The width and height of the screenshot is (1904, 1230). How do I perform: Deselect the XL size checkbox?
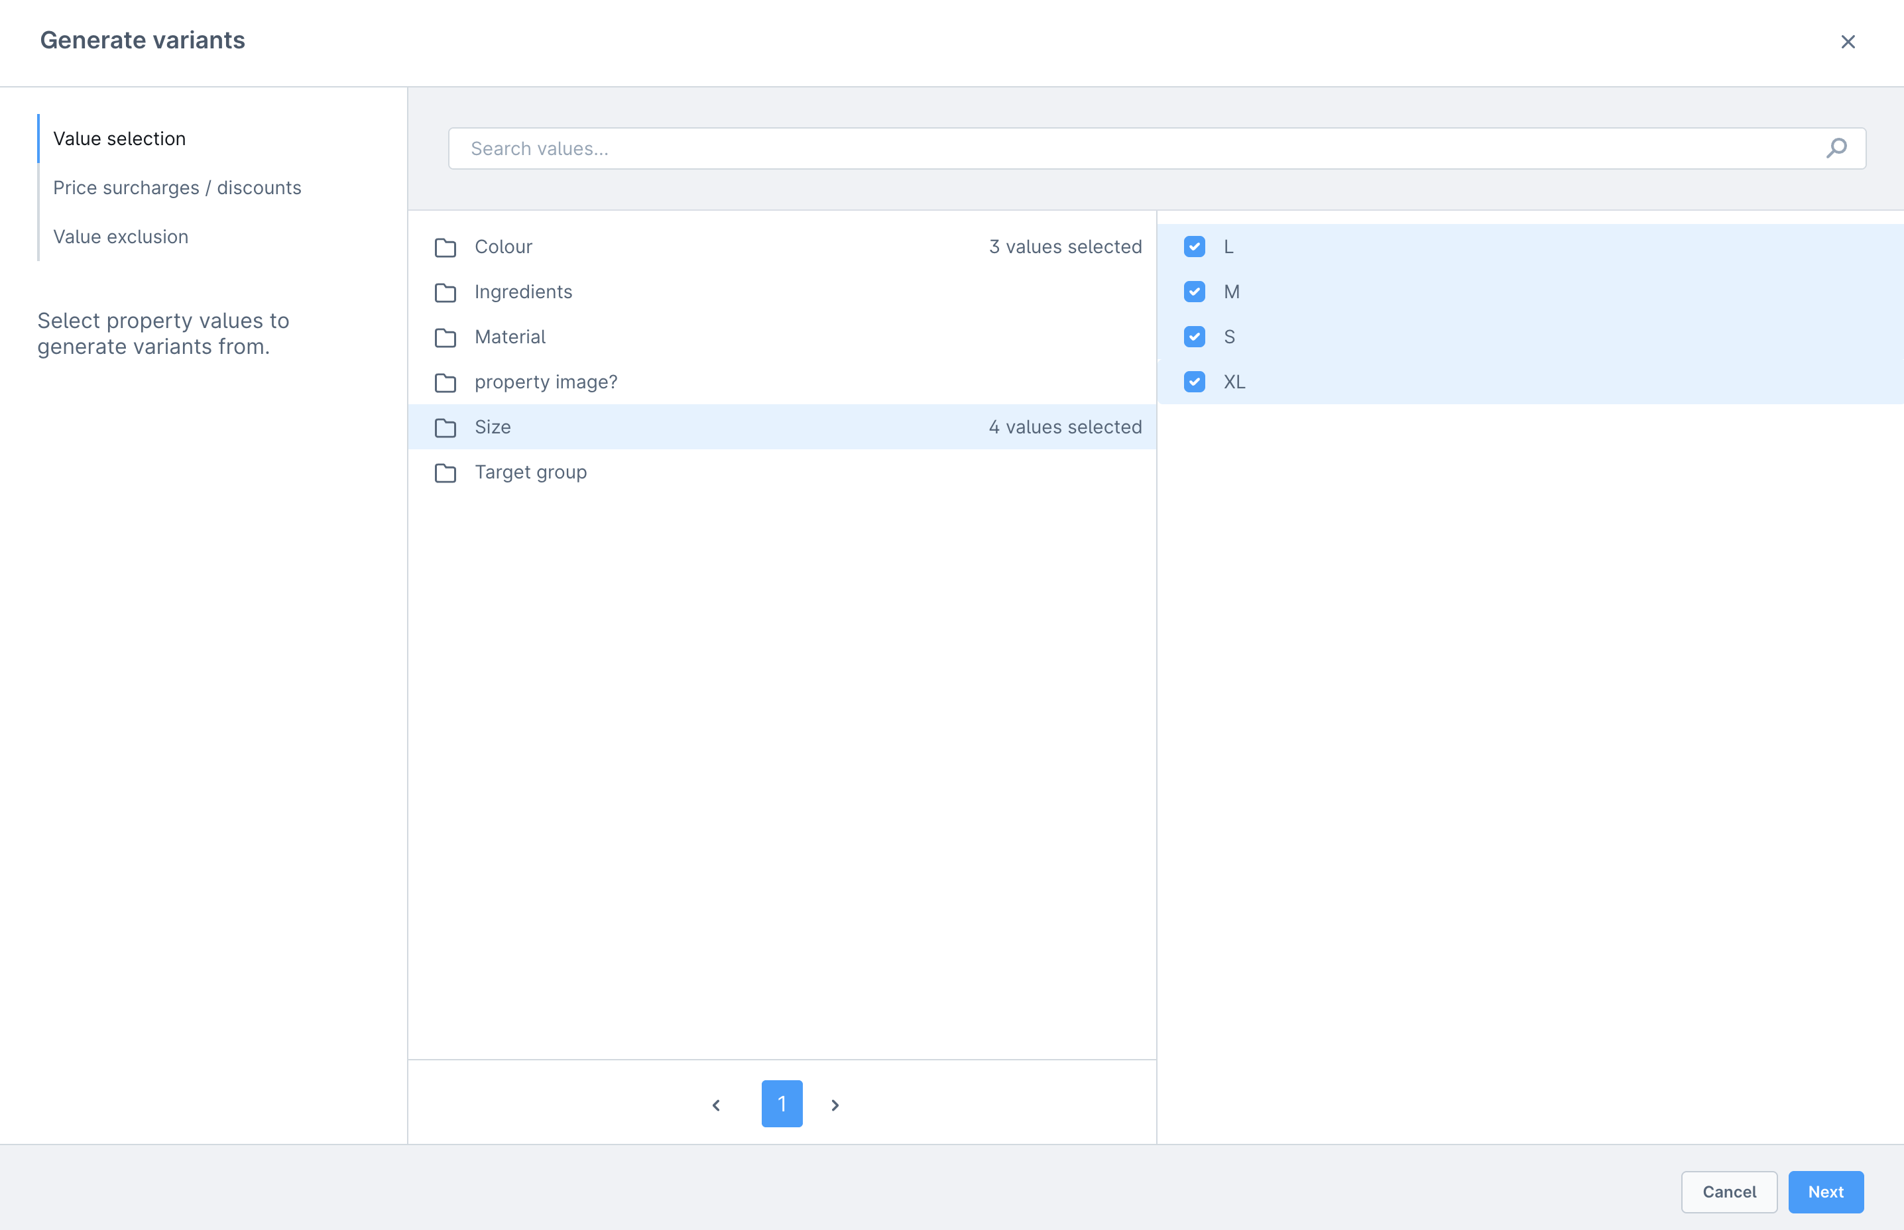[1194, 382]
